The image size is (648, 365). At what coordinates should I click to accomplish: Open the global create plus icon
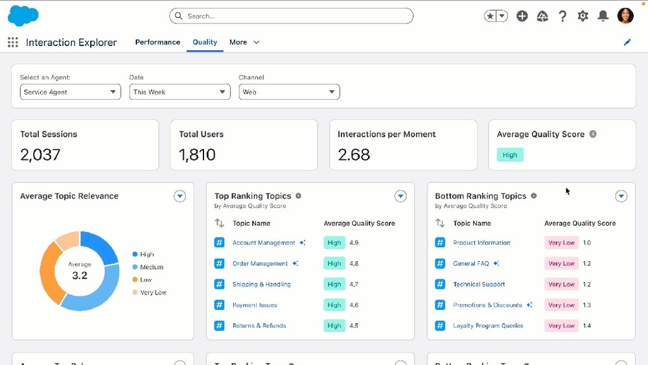pyautogui.click(x=522, y=16)
